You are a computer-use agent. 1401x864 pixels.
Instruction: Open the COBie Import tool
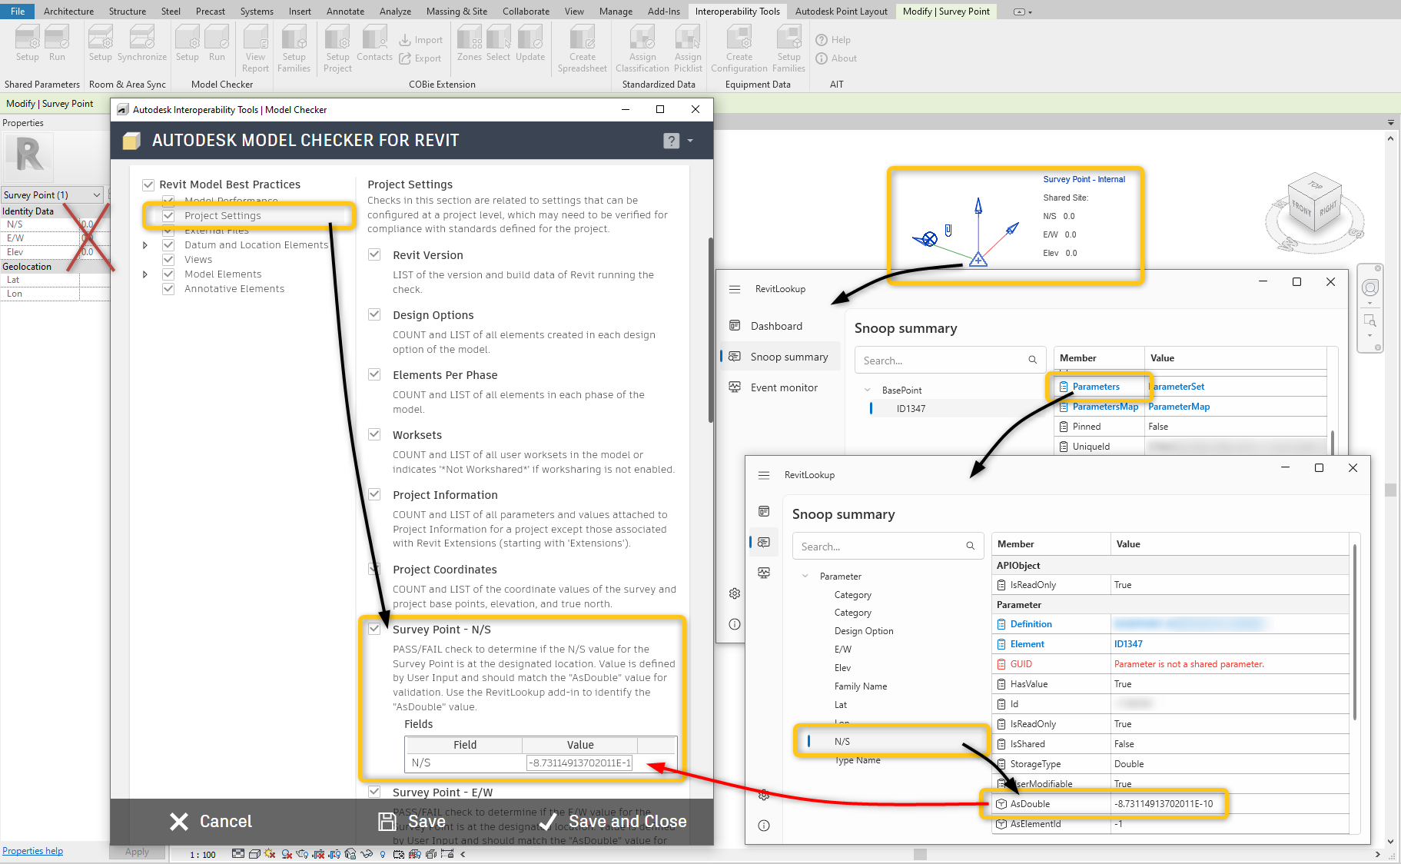pyautogui.click(x=421, y=39)
